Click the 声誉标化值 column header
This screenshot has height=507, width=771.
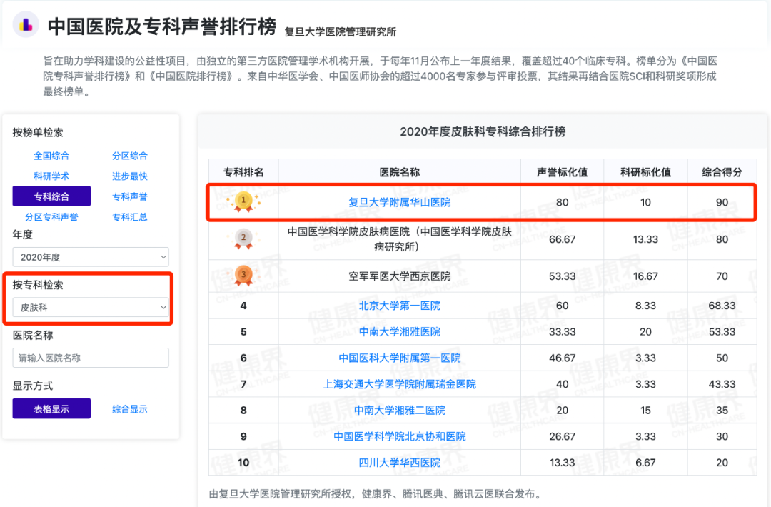coord(562,172)
